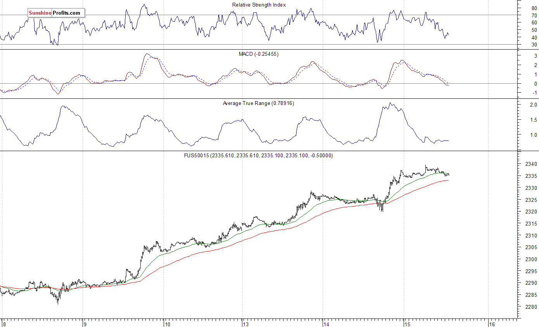
Task: Click RSI axis label 50
Action: (x=534, y=30)
